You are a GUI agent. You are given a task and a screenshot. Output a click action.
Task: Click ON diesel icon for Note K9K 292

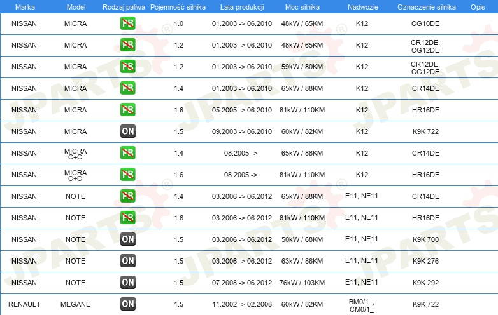[x=127, y=283]
